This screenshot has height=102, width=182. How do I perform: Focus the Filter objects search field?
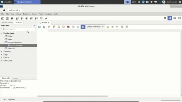(18, 29)
